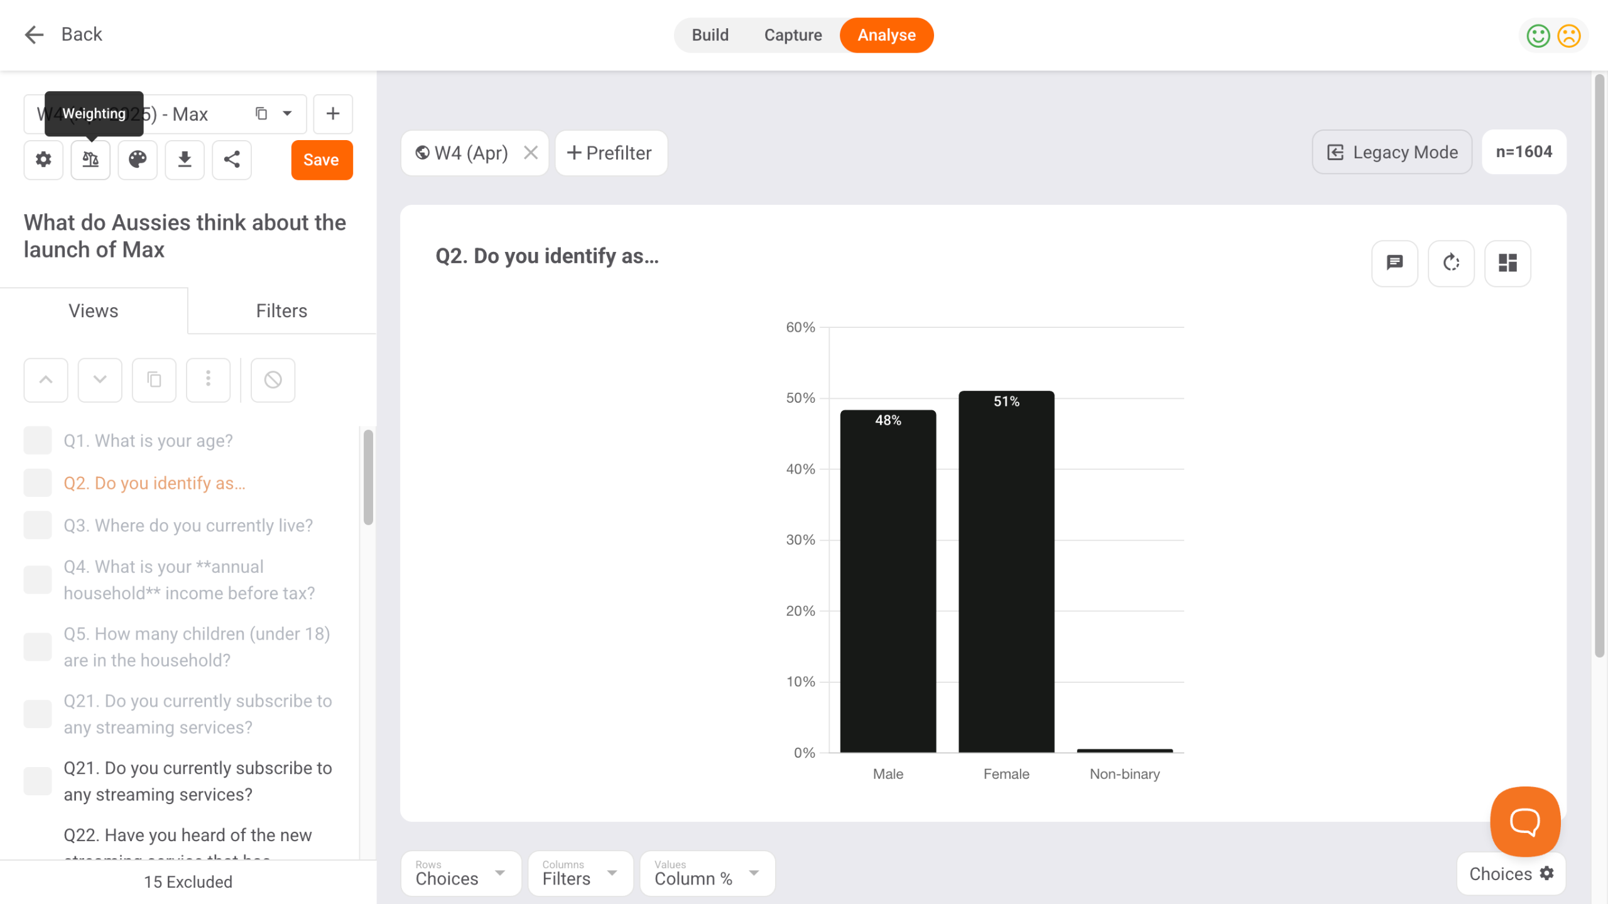Image resolution: width=1608 pixels, height=904 pixels.
Task: Tick the Q1 What is your age checkbox
Action: point(38,440)
